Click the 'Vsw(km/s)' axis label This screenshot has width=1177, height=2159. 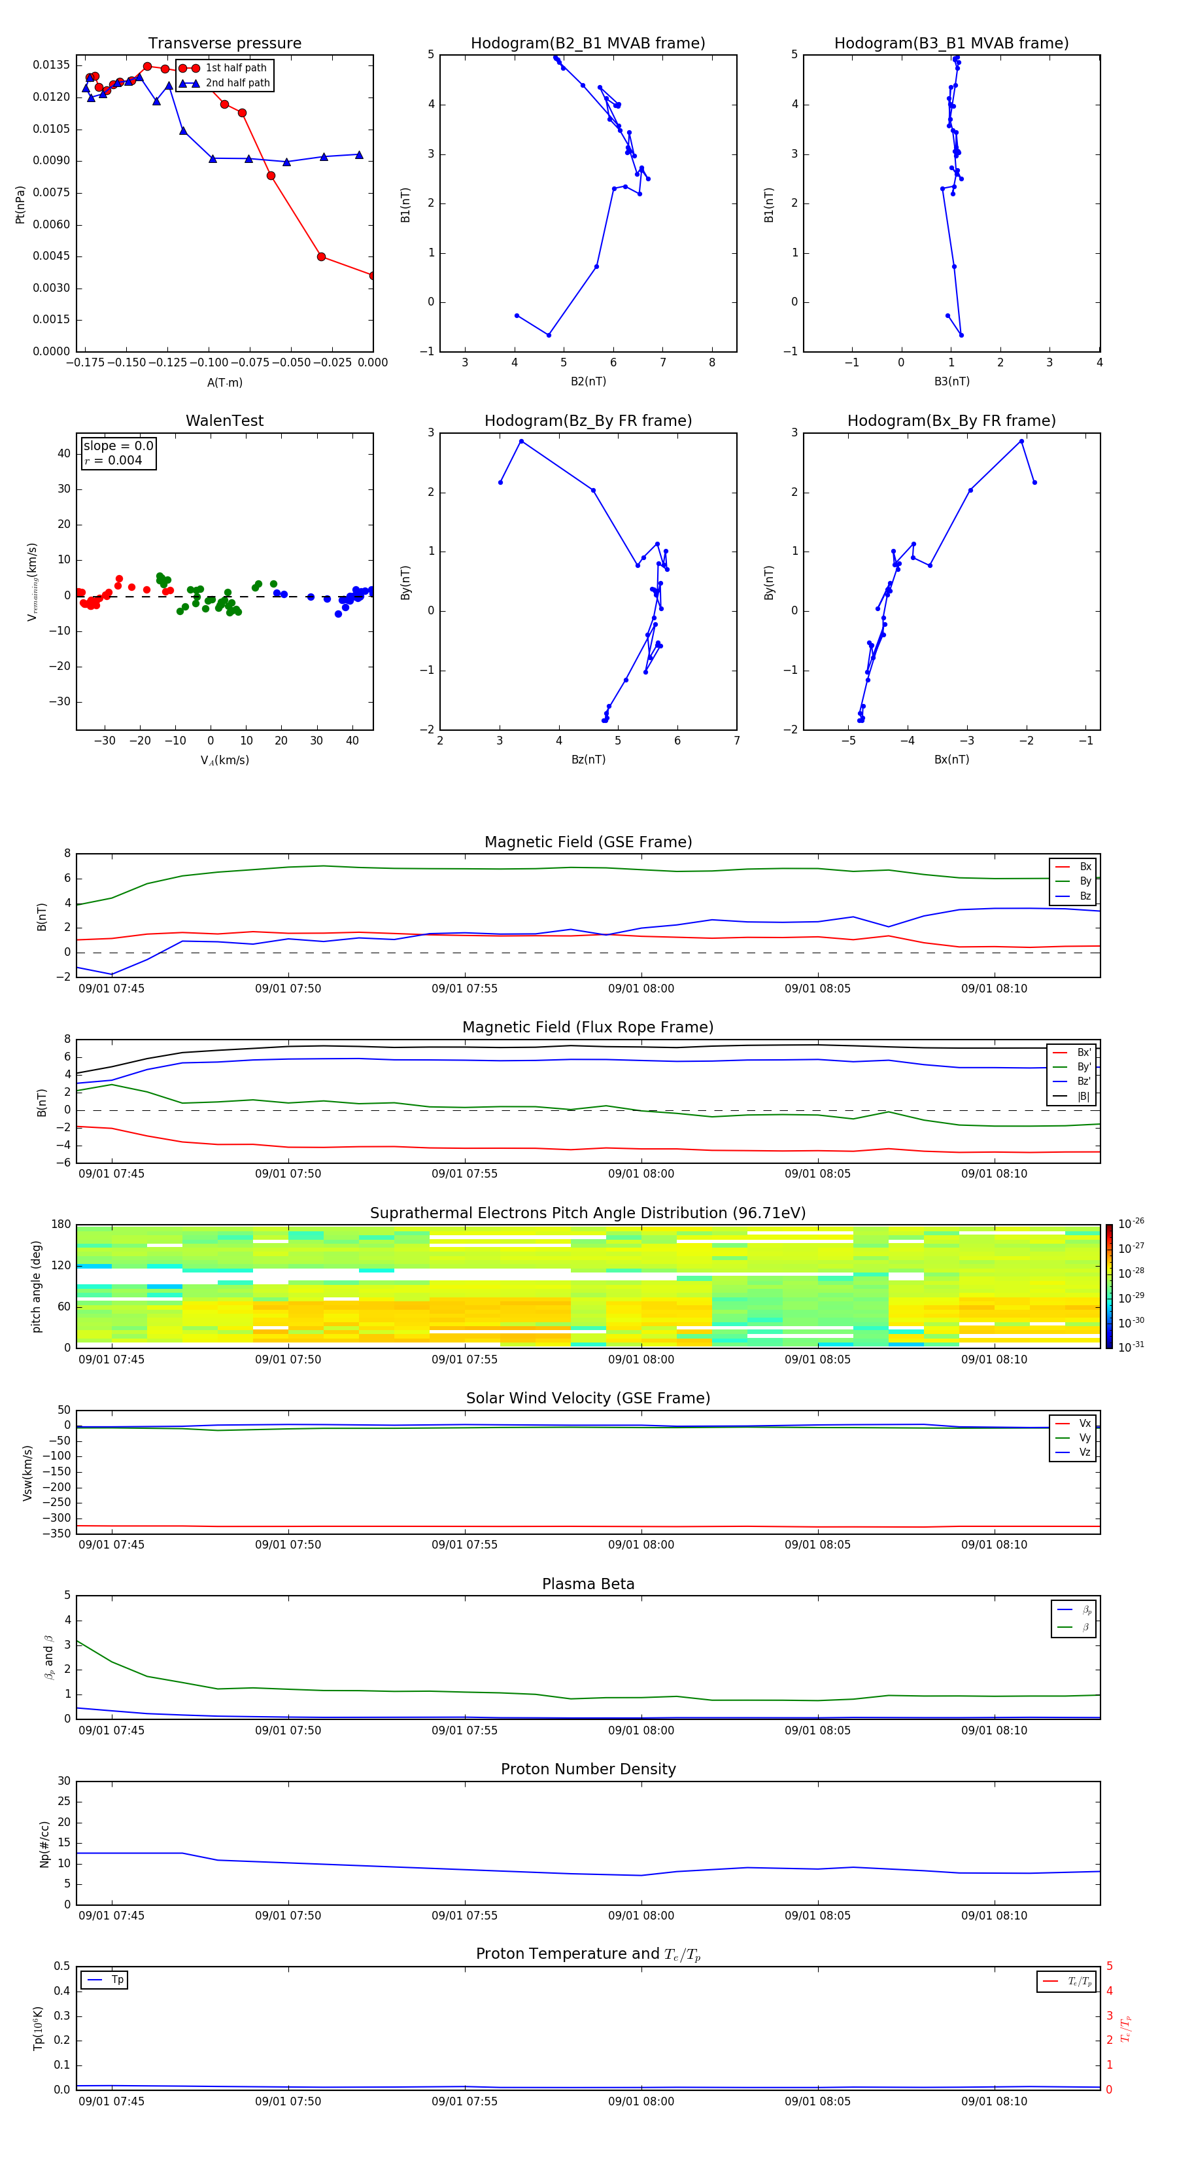pyautogui.click(x=27, y=1473)
